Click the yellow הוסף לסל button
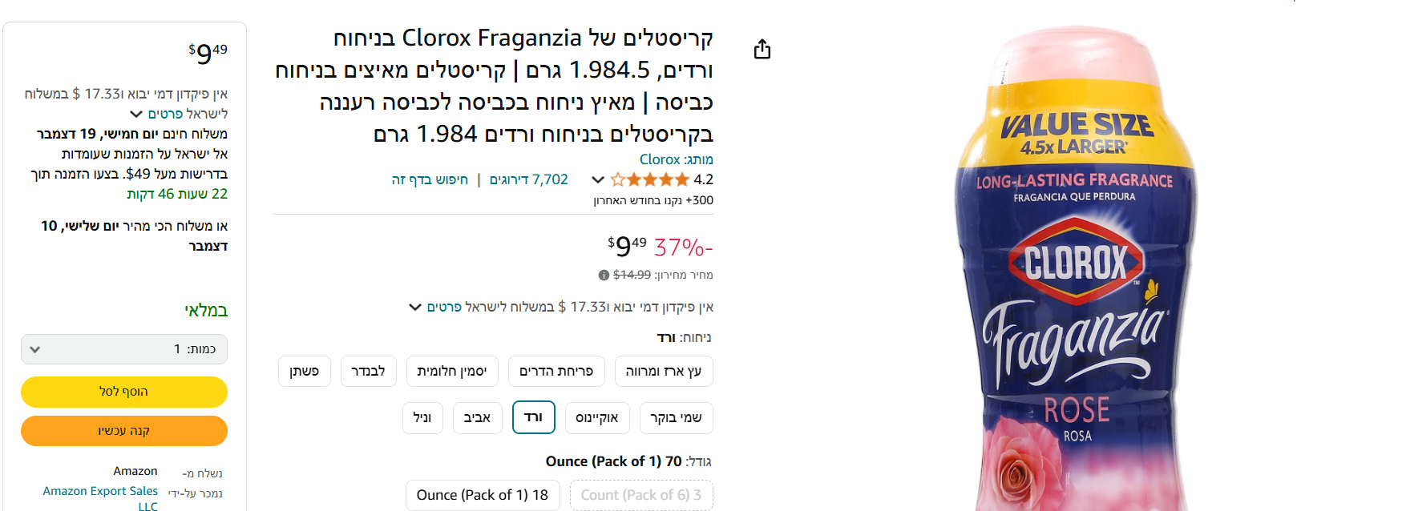 (x=124, y=392)
